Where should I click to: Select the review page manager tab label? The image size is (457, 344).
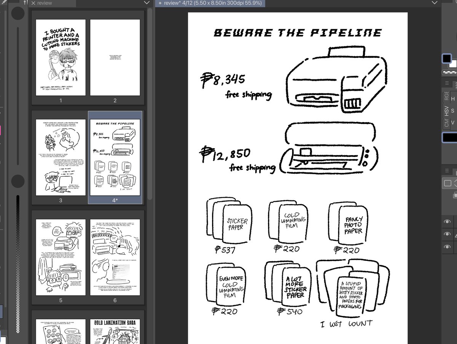click(45, 3)
